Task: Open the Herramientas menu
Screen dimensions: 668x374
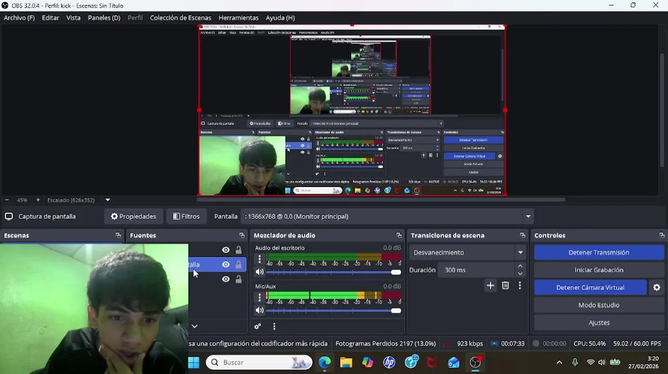Action: 238,18
